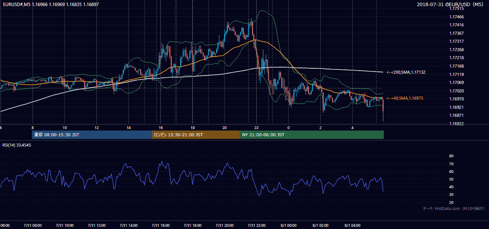Click price level 1.17268 on the axis
This screenshot has height=229, width=489.
click(456, 50)
